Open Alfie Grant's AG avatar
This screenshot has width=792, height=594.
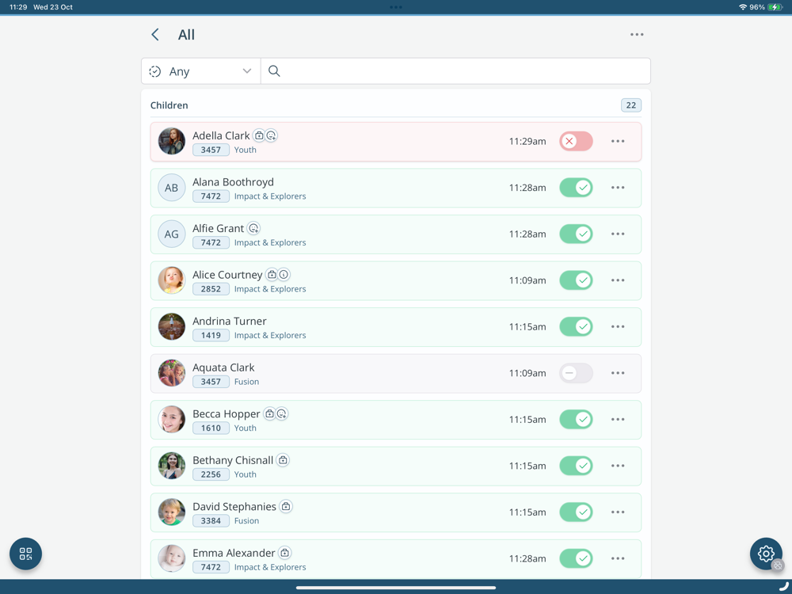coord(172,234)
